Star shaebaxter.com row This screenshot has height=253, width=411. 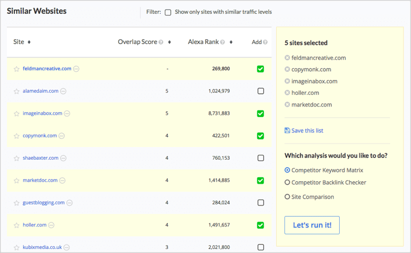pyautogui.click(x=17, y=158)
